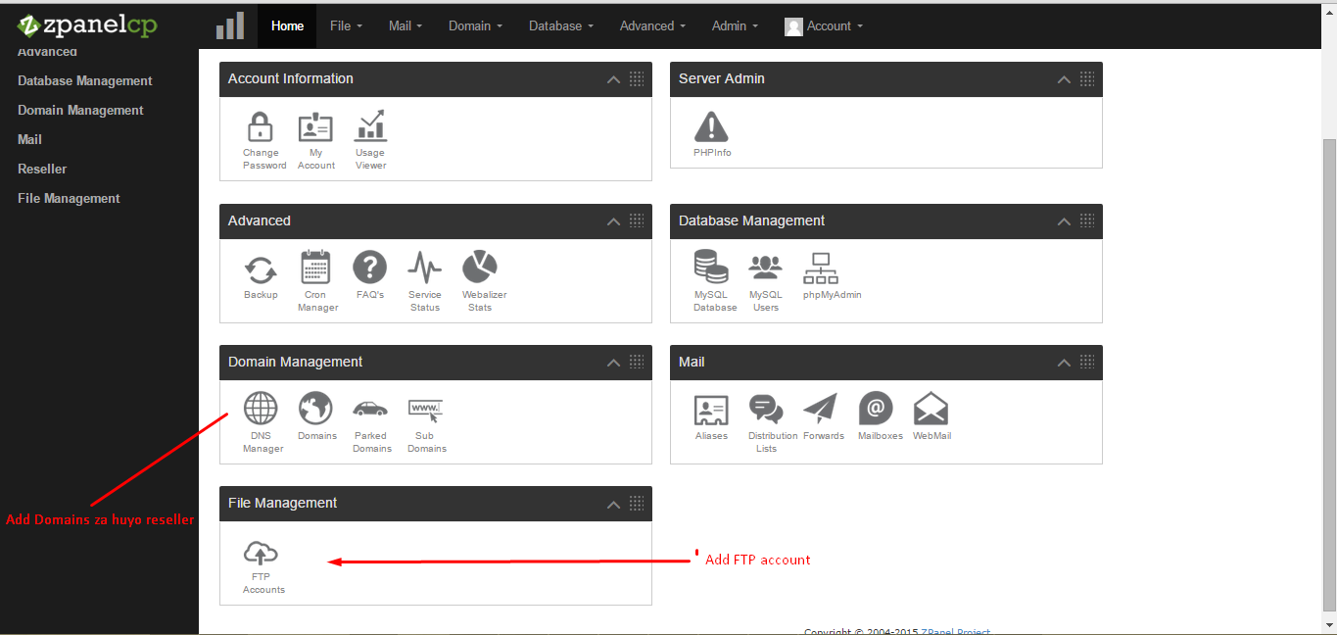
Task: Launch phpMyAdmin icon
Action: point(820,269)
